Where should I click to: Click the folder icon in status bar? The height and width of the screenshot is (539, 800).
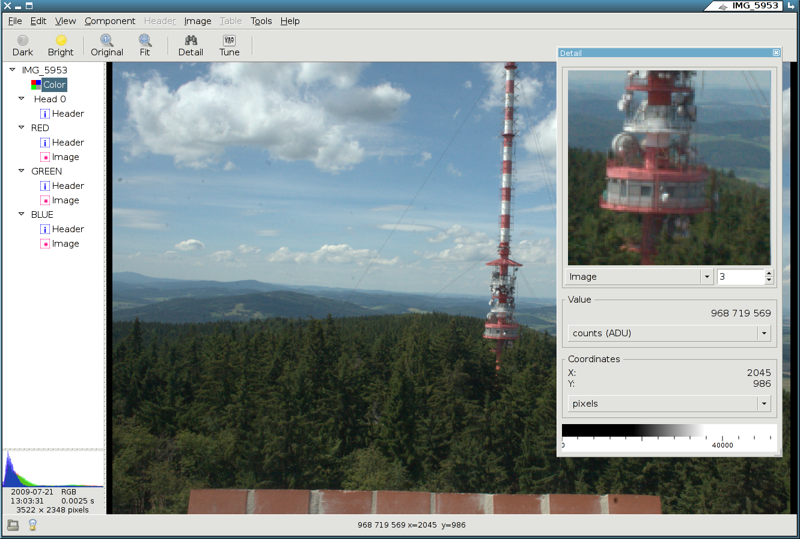13,525
